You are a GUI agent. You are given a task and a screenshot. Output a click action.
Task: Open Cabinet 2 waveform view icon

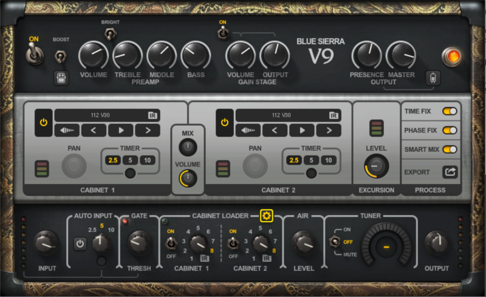pos(248,130)
